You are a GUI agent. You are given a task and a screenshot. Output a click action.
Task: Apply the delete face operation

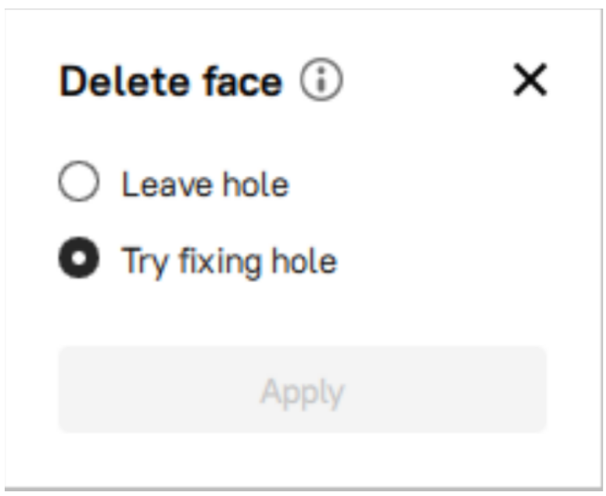pyautogui.click(x=303, y=390)
